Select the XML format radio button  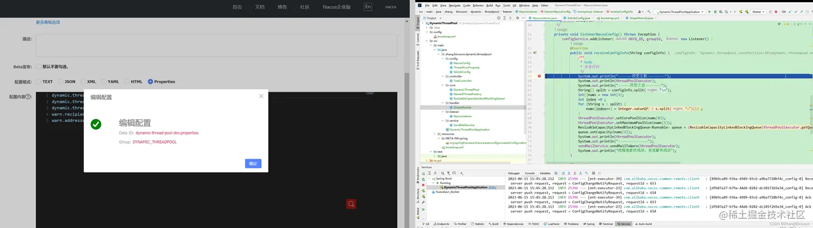pyautogui.click(x=83, y=82)
